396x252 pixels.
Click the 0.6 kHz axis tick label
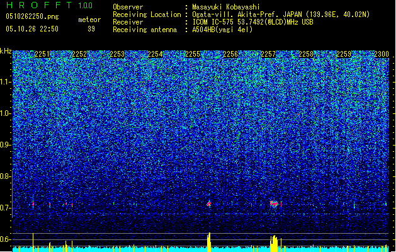pyautogui.click(x=5, y=239)
